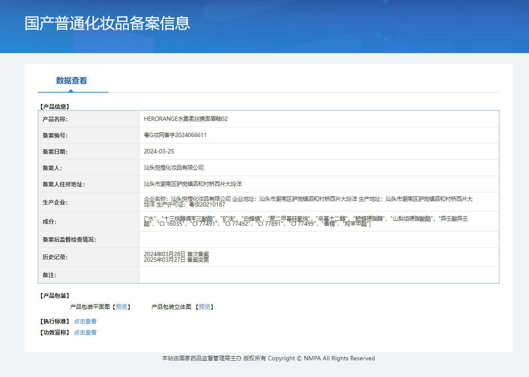529x377 pixels.
Task: Click 汕头悦橙化妆品有限公司 in the 备案人 row
Action: pos(173,168)
